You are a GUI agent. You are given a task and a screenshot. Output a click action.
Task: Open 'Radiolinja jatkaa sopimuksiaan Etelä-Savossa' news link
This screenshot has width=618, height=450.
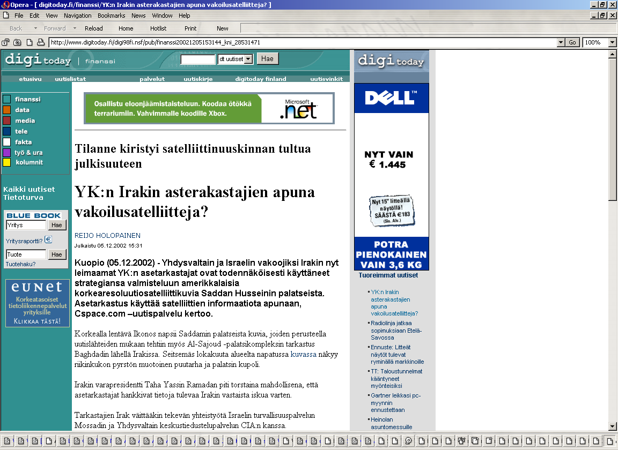click(x=396, y=331)
